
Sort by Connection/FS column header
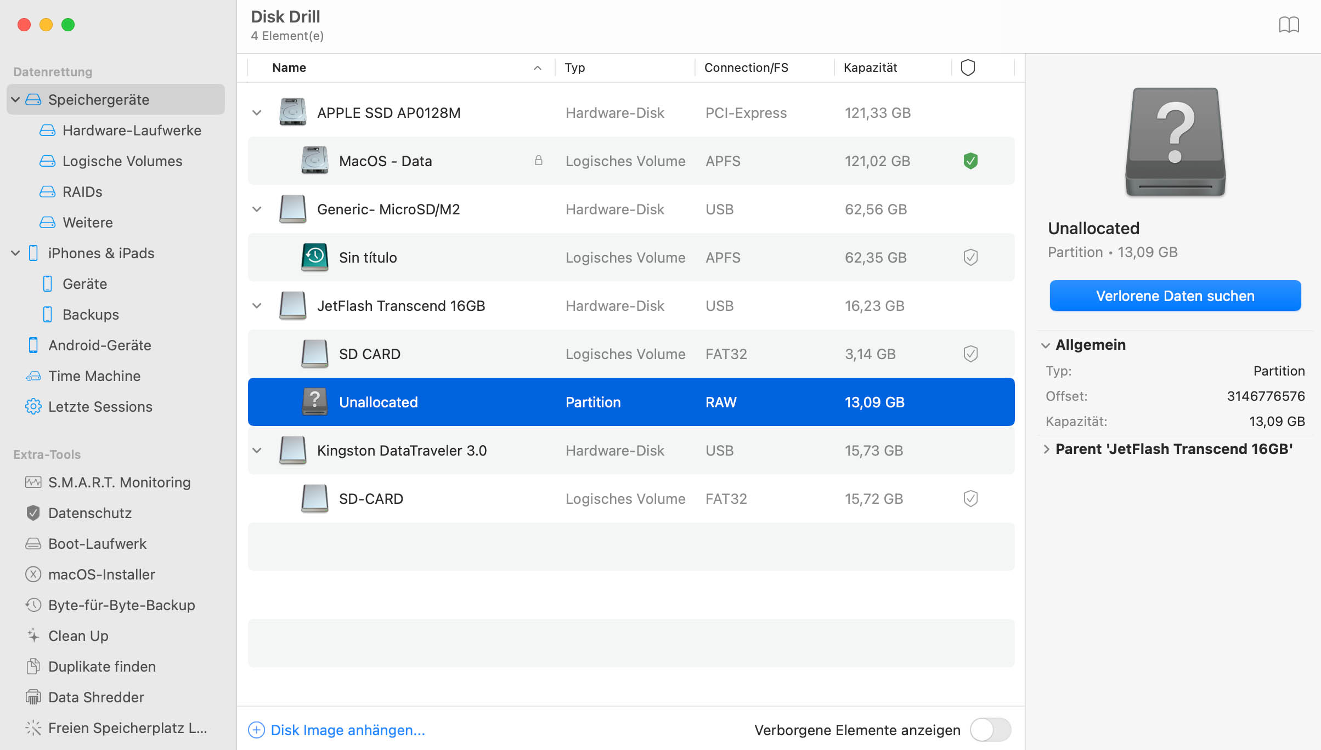746,67
